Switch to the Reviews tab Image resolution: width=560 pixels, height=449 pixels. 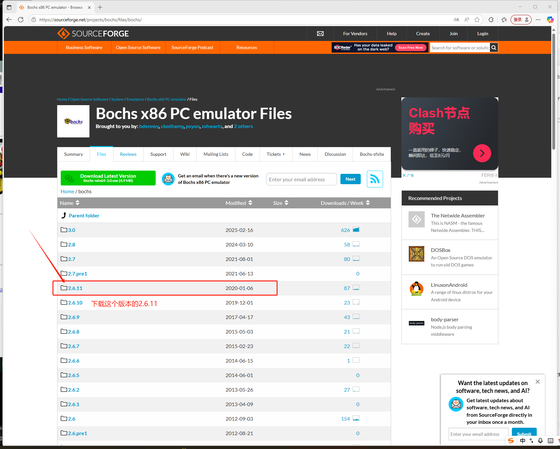coord(128,154)
